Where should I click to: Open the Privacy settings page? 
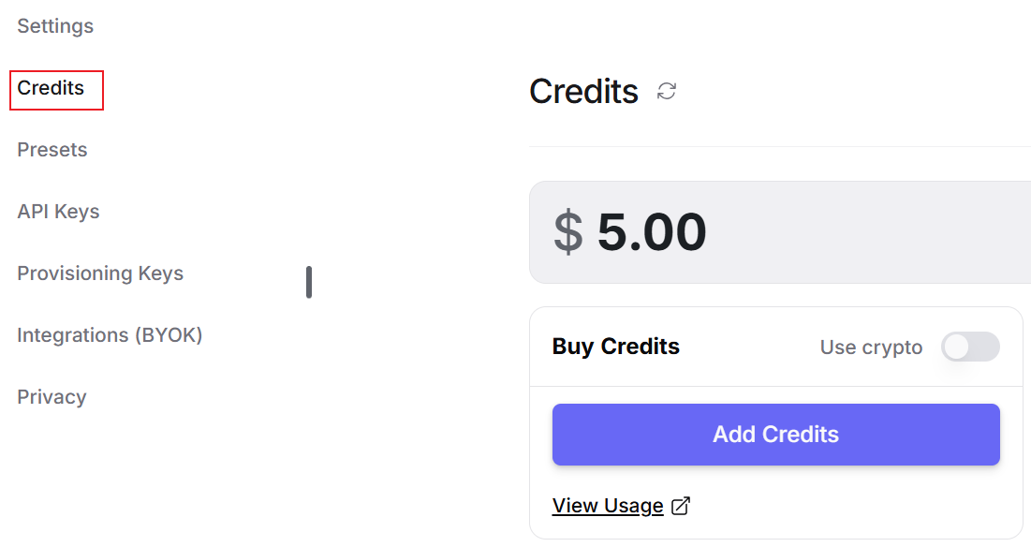(x=52, y=397)
